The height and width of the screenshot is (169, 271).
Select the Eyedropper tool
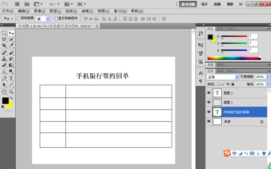click(x=11, y=45)
